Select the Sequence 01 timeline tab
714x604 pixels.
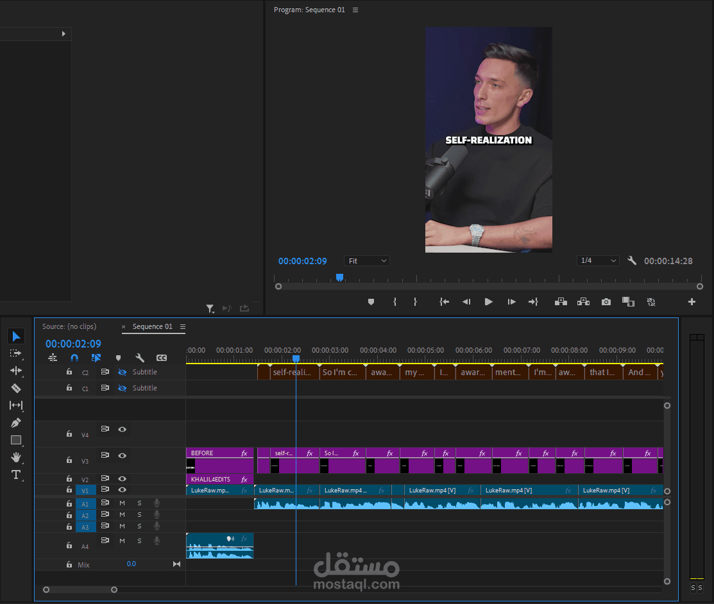click(x=152, y=326)
